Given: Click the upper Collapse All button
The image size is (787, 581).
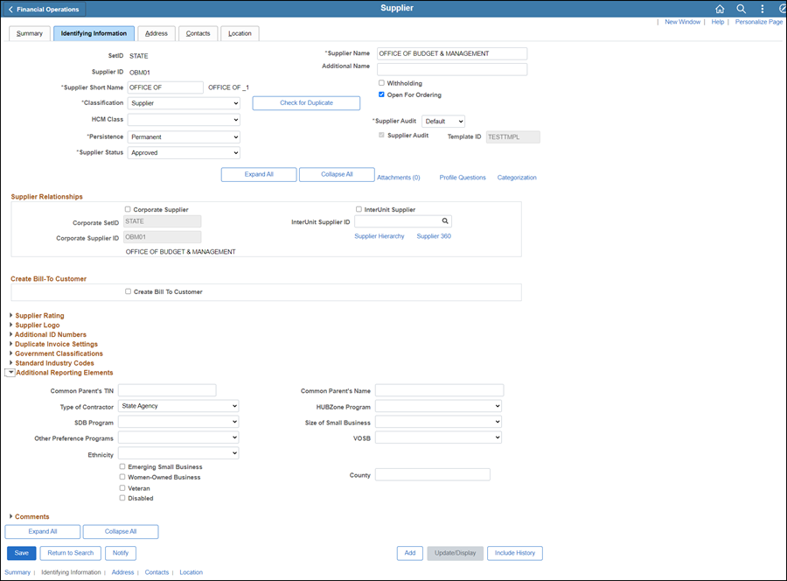Looking at the screenshot, I should 337,174.
